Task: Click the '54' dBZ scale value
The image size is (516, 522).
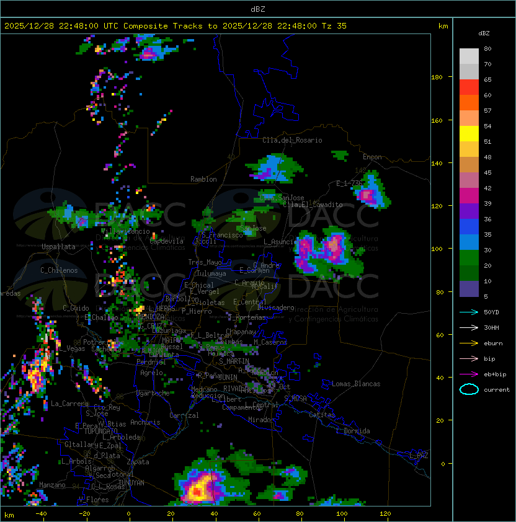Action: pos(487,126)
